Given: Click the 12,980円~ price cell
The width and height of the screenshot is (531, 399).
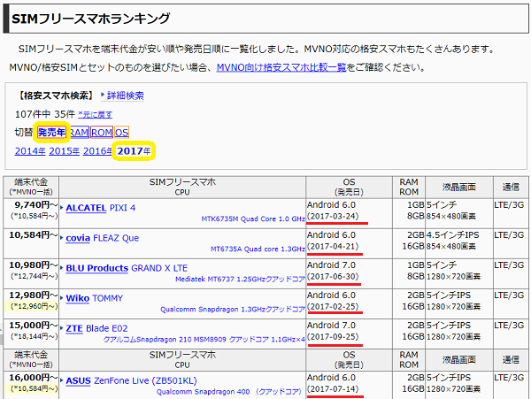Looking at the screenshot, I should pyautogui.click(x=31, y=303).
